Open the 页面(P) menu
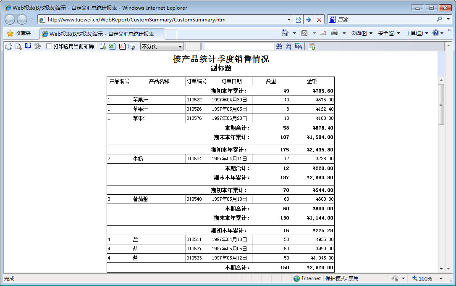The image size is (456, 286). (x=362, y=33)
